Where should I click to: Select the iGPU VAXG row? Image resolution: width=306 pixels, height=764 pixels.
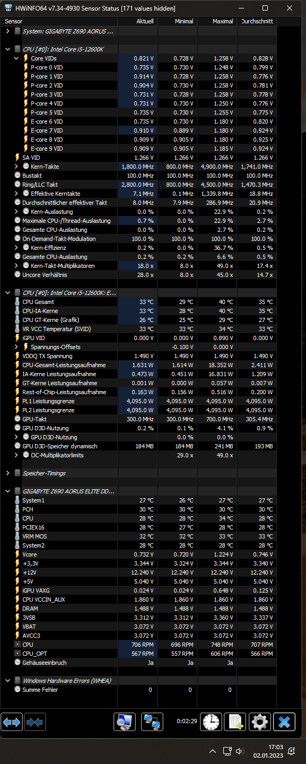point(138,591)
